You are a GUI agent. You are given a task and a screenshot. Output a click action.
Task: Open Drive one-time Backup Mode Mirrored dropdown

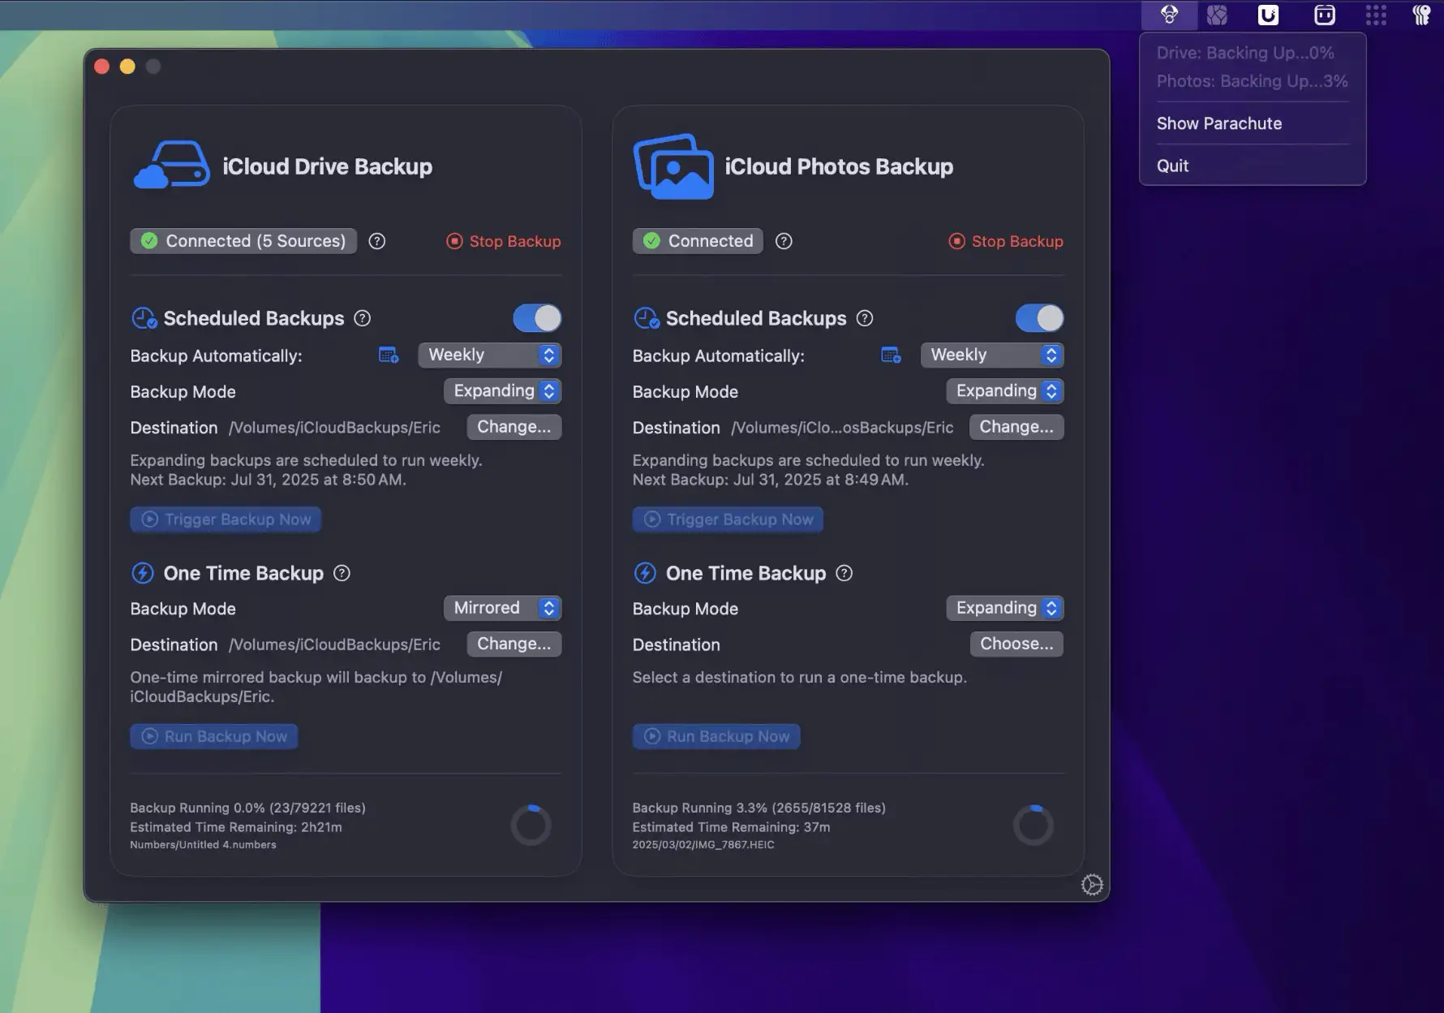pyautogui.click(x=502, y=608)
